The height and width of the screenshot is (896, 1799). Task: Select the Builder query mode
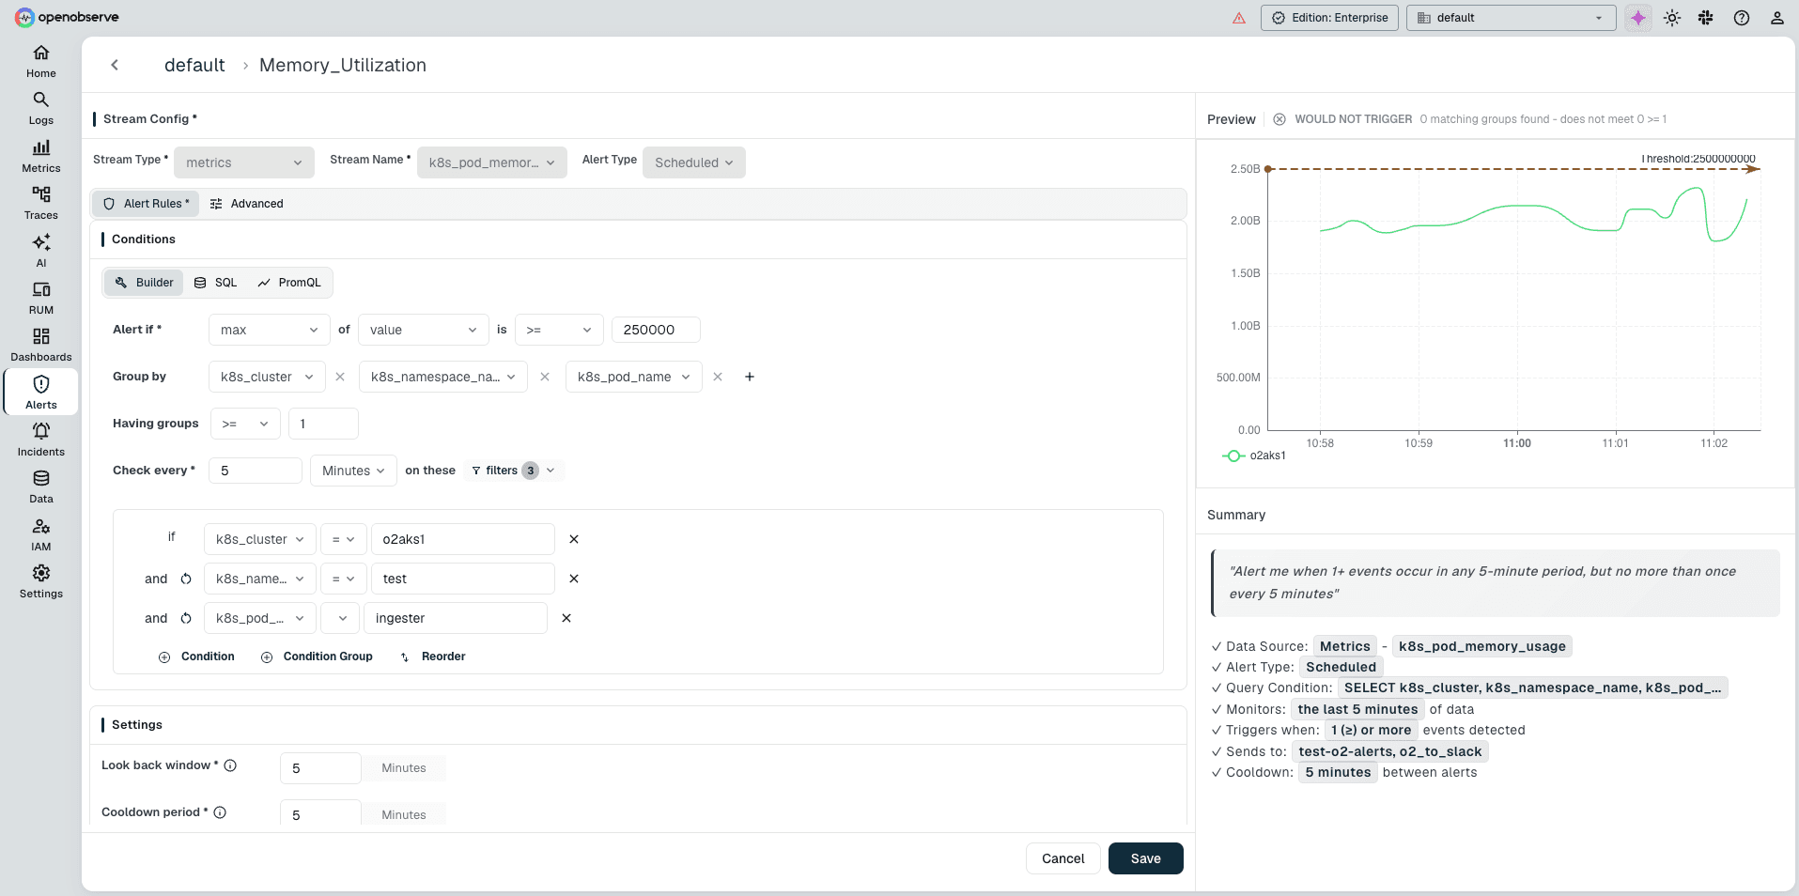coord(144,283)
